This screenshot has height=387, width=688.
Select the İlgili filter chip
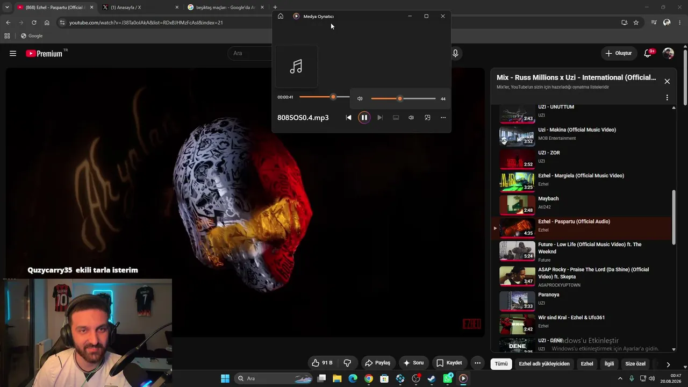(609, 364)
